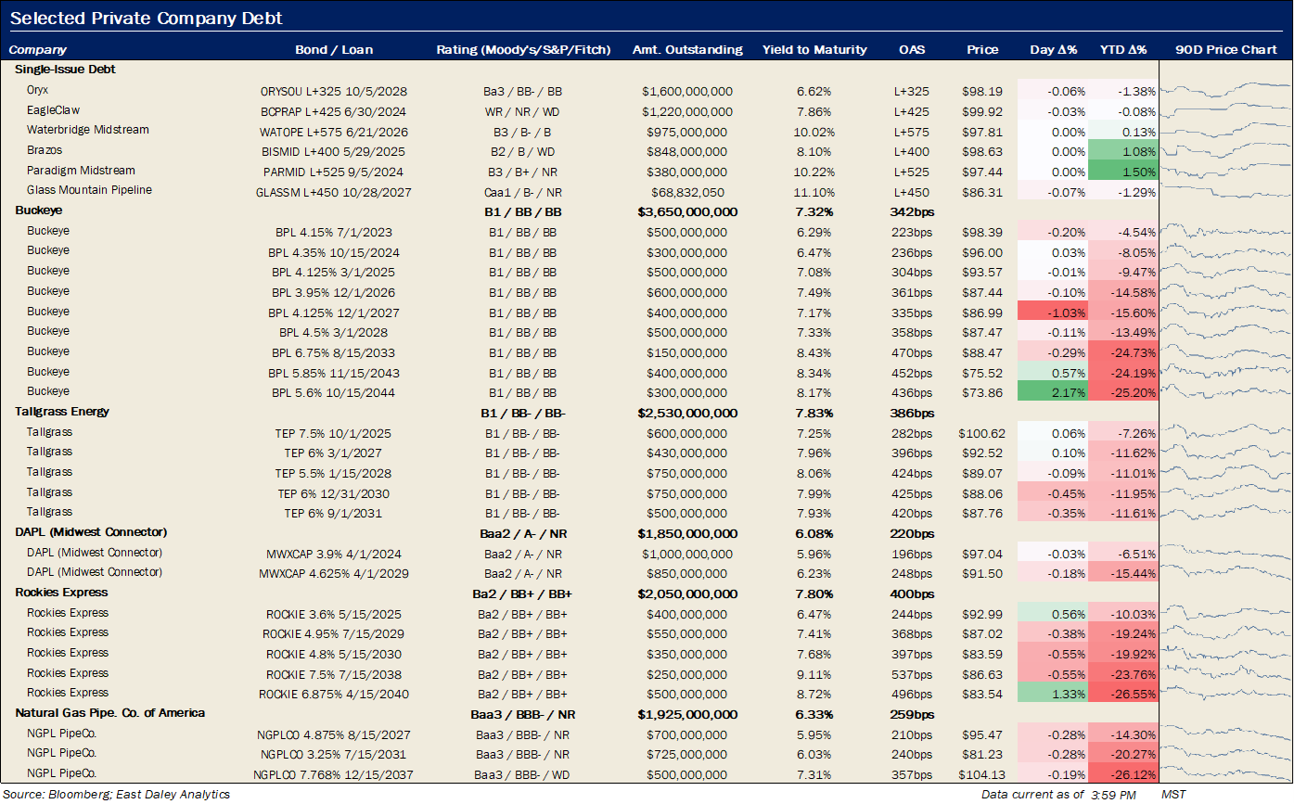Select bond BPL 5.6% 10/15/2044
The height and width of the screenshot is (804, 1294).
(334, 392)
